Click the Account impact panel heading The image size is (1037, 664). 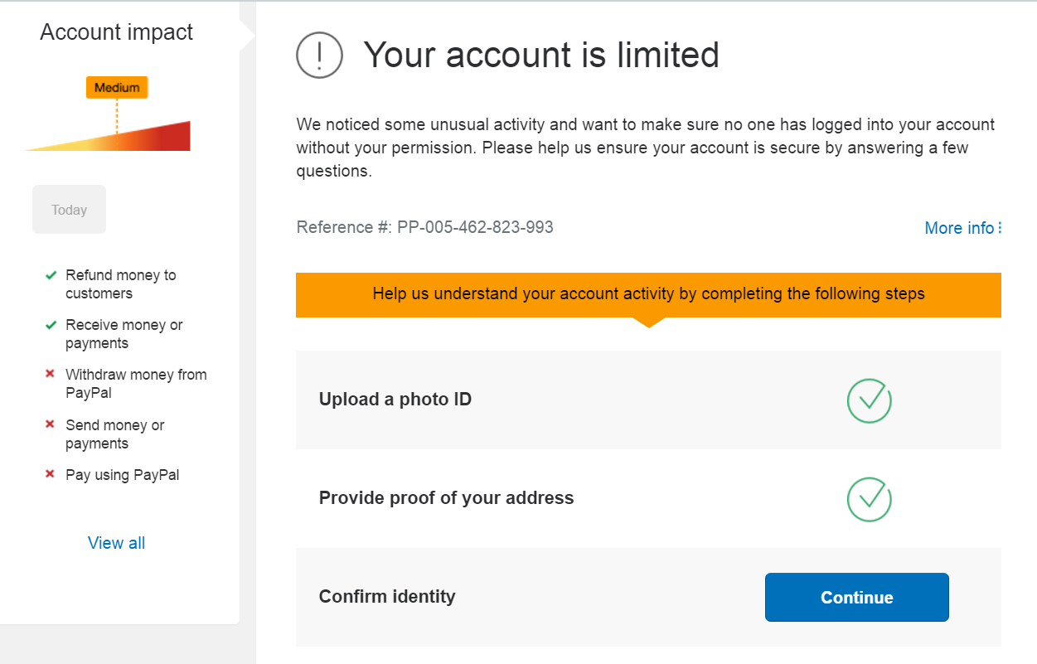[117, 32]
